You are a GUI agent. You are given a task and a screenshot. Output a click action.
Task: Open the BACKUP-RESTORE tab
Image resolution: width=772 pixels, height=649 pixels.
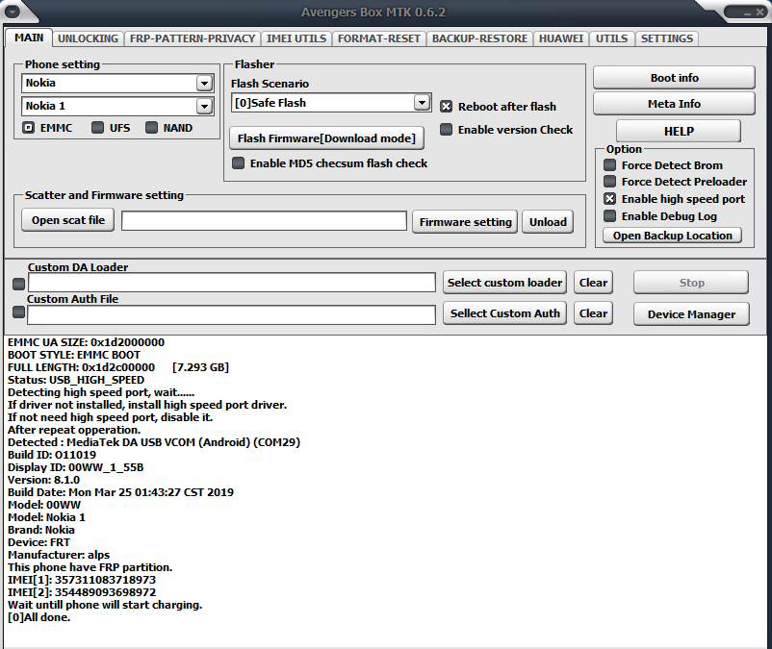tap(479, 38)
